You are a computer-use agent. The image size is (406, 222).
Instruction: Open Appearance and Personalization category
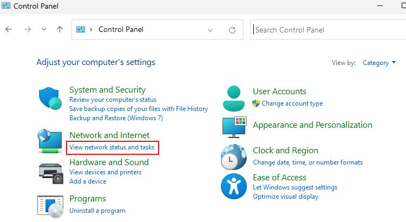pyautogui.click(x=312, y=125)
